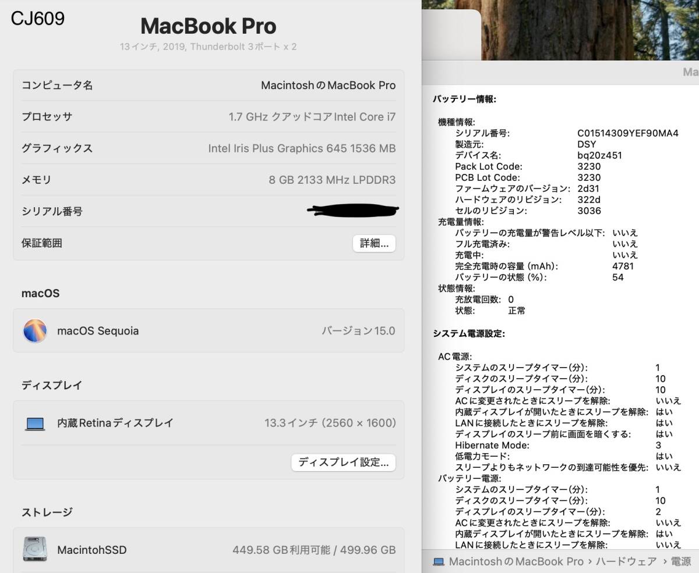This screenshot has height=573, width=699.
Task: Click the processor value 1.7 GHz Intel Core i7
Action: [x=312, y=117]
